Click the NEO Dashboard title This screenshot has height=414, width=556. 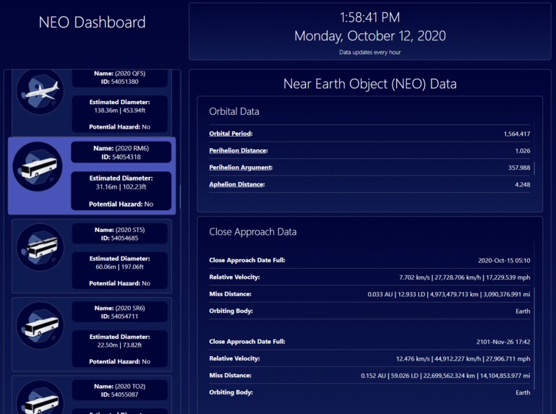[x=93, y=22]
